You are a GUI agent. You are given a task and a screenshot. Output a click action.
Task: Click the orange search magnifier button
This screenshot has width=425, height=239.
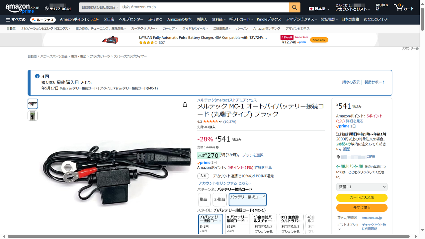pyautogui.click(x=295, y=7)
